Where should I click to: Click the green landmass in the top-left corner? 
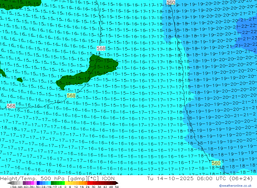(20, 4)
